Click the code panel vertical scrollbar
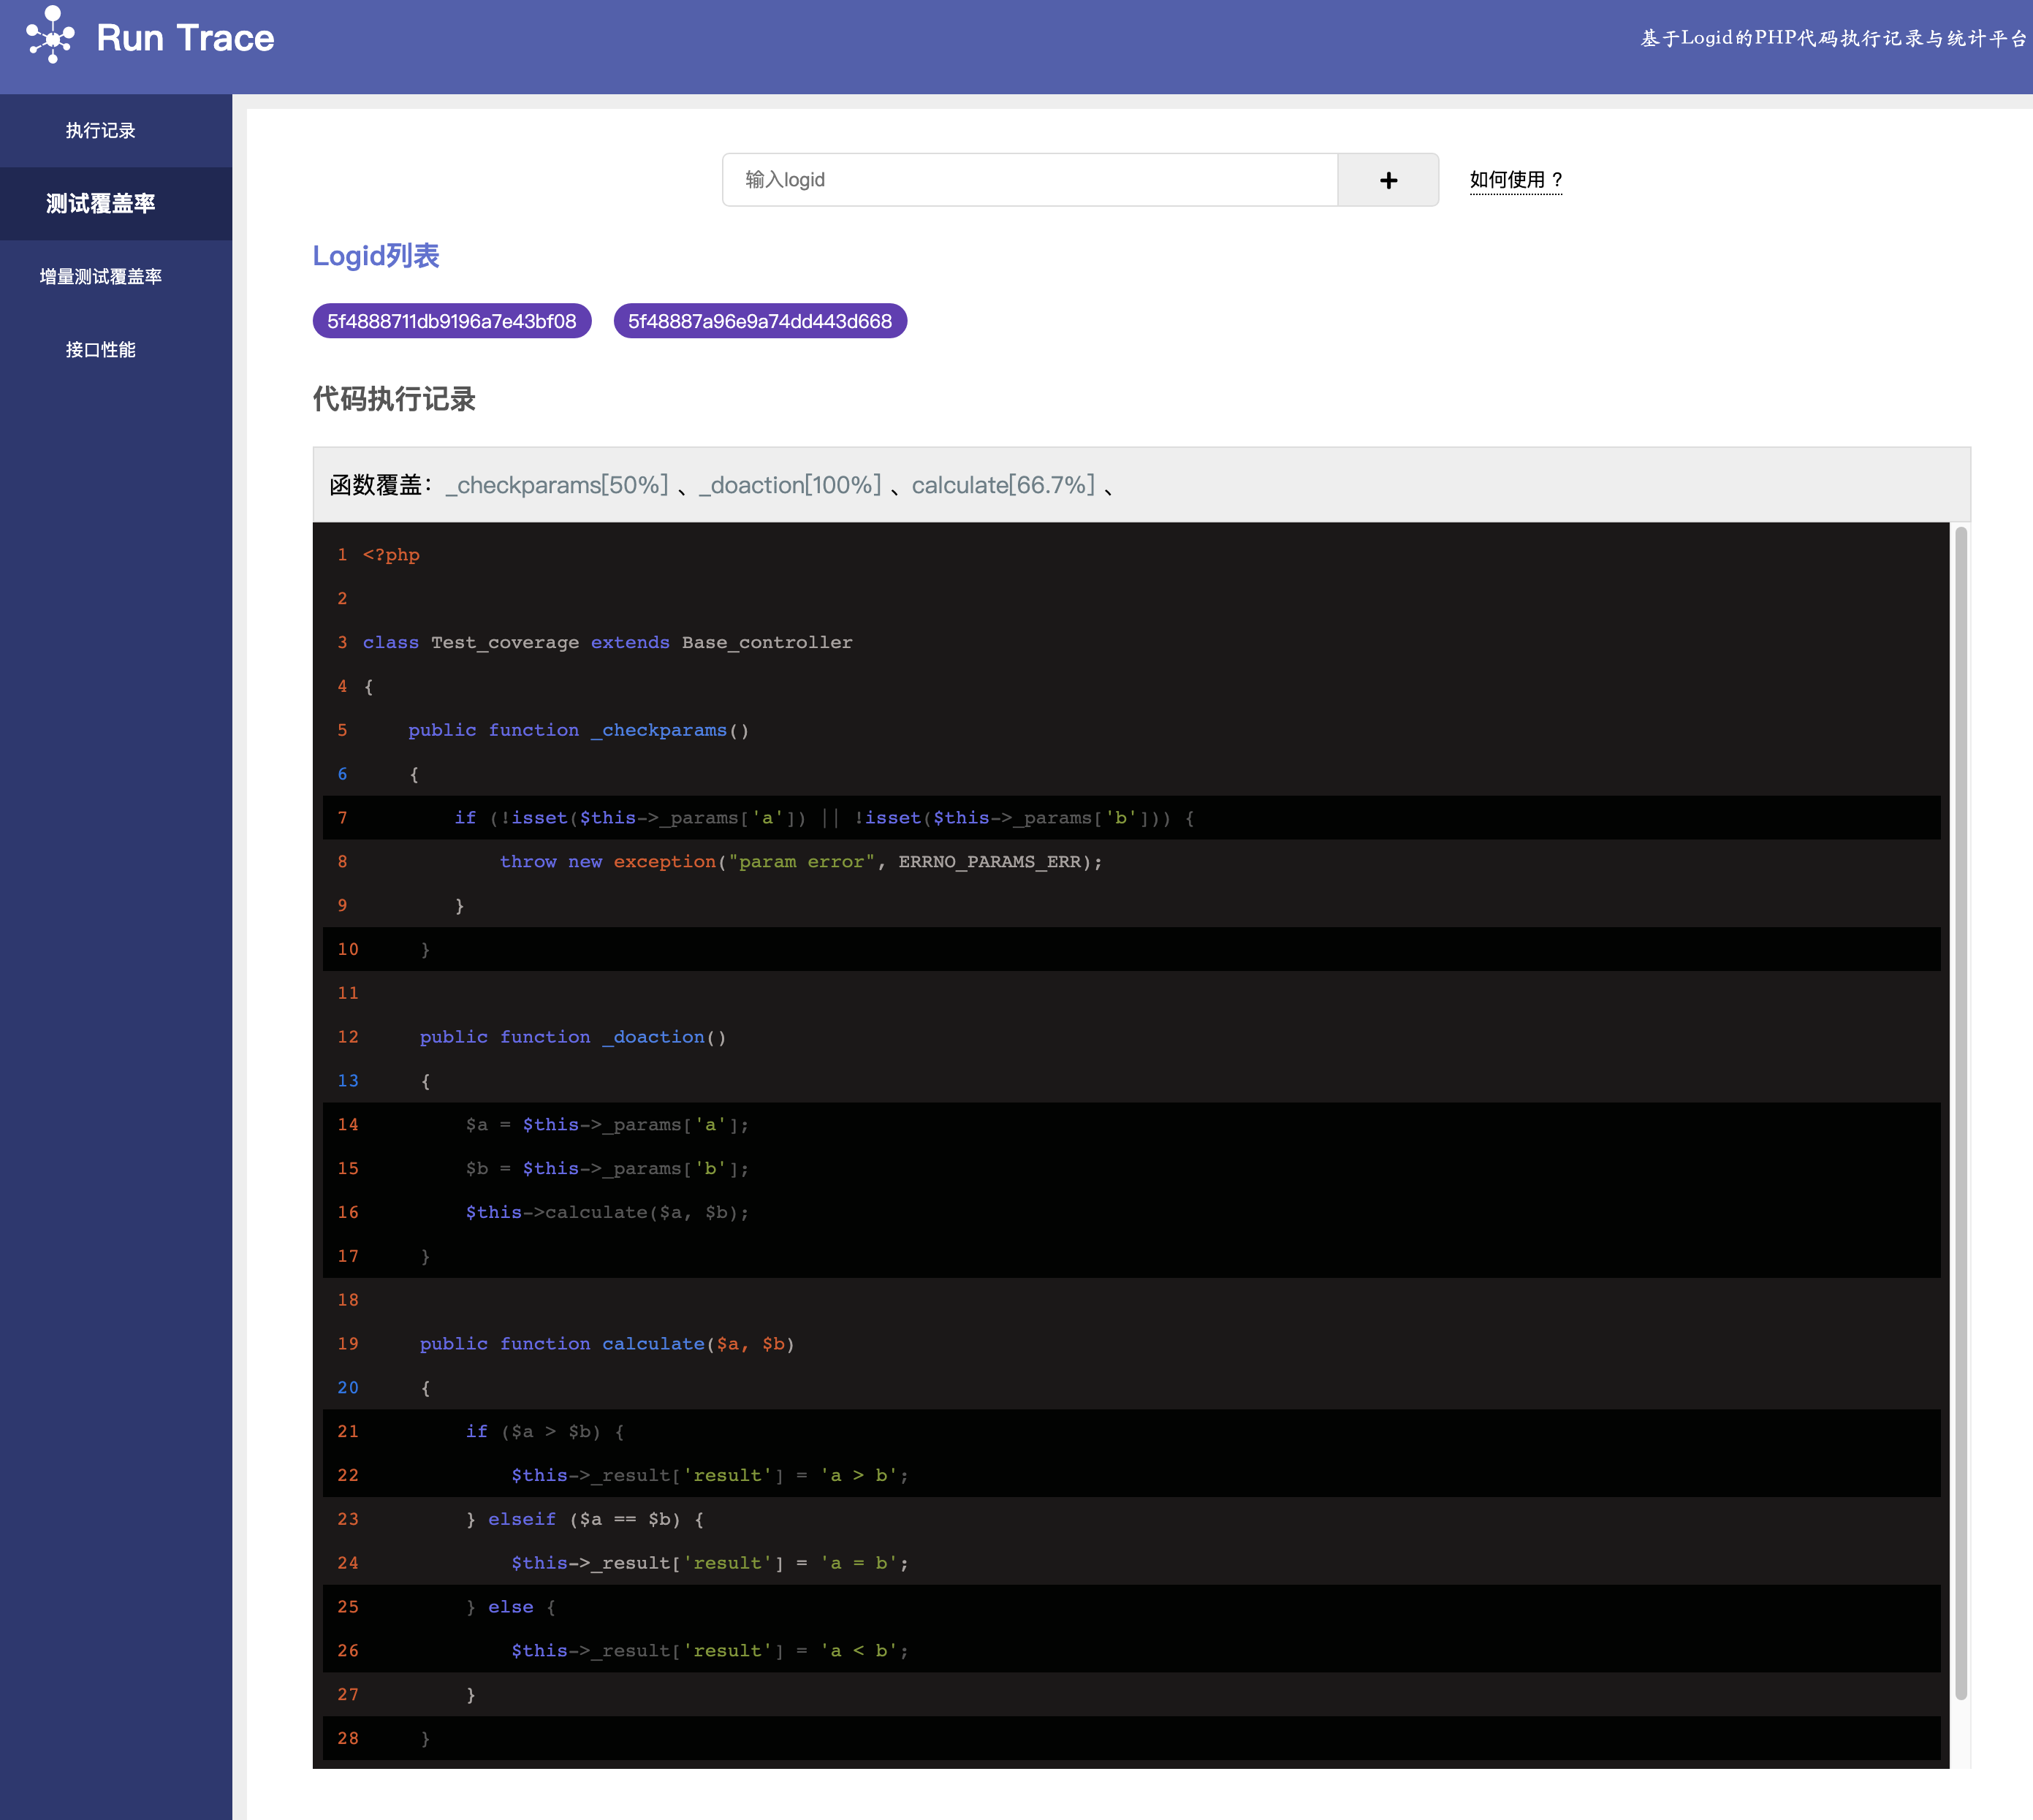Image resolution: width=2033 pixels, height=1820 pixels. click(x=1960, y=1110)
